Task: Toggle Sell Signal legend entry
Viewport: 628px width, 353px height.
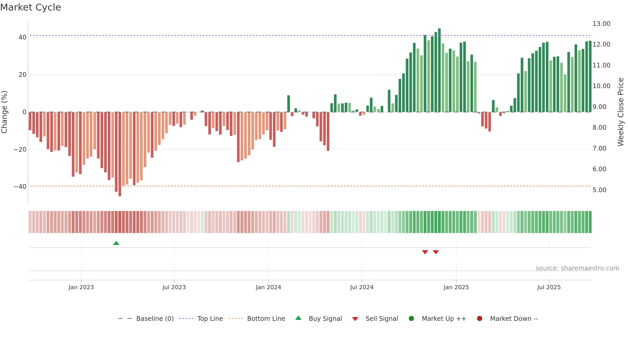Action: tap(375, 318)
